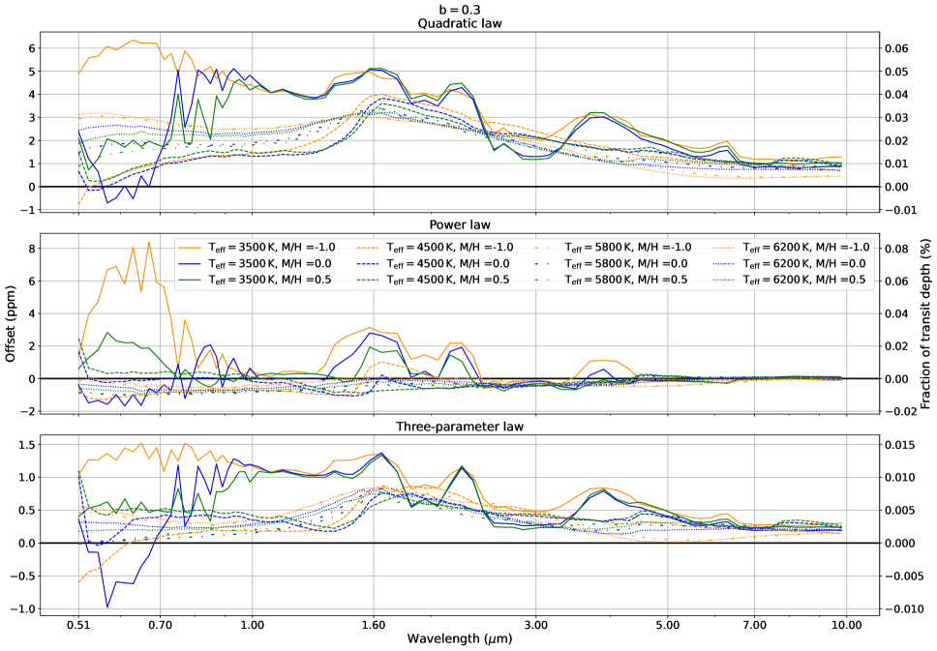This screenshot has height=651, width=937.
Task: Click the 8 tick on Power law offset axis
Action: click(x=32, y=249)
